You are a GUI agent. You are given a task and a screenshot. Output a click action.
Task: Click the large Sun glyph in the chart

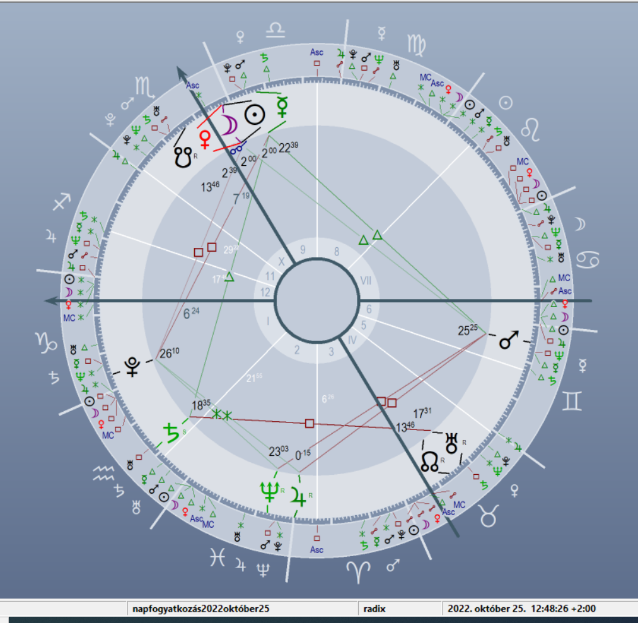[255, 115]
